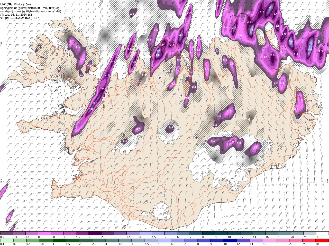
Task: Click the '2.6' precipitation value on the map
Action: click(x=273, y=55)
